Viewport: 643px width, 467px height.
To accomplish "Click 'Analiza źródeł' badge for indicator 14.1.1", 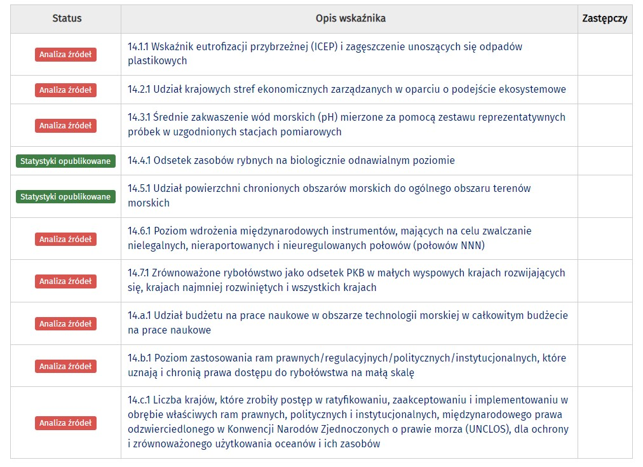I will click(65, 55).
